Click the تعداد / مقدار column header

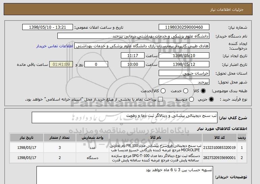click(60, 138)
